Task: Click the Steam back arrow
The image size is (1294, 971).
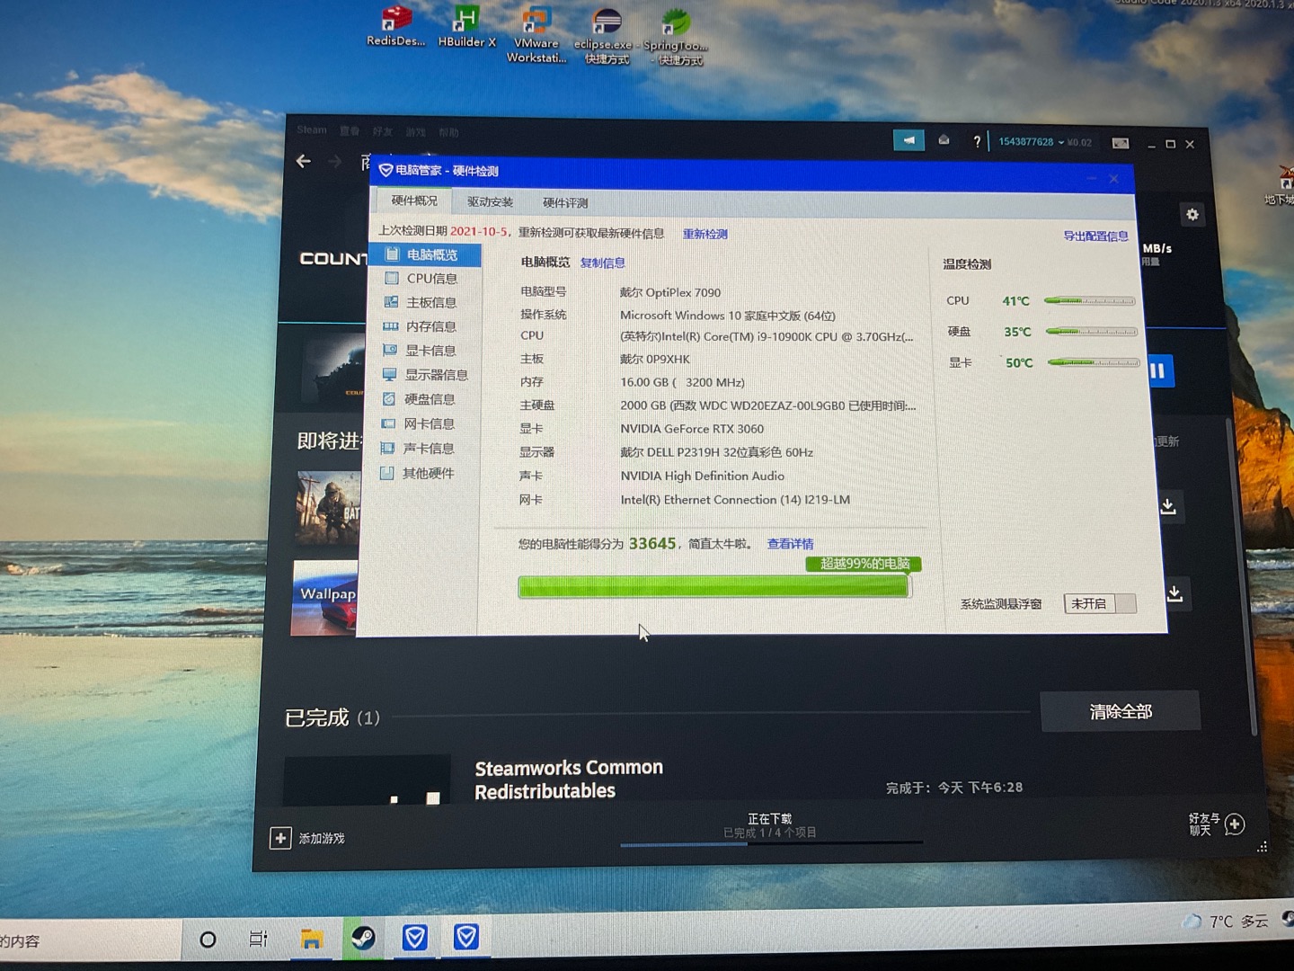Action: tap(304, 162)
